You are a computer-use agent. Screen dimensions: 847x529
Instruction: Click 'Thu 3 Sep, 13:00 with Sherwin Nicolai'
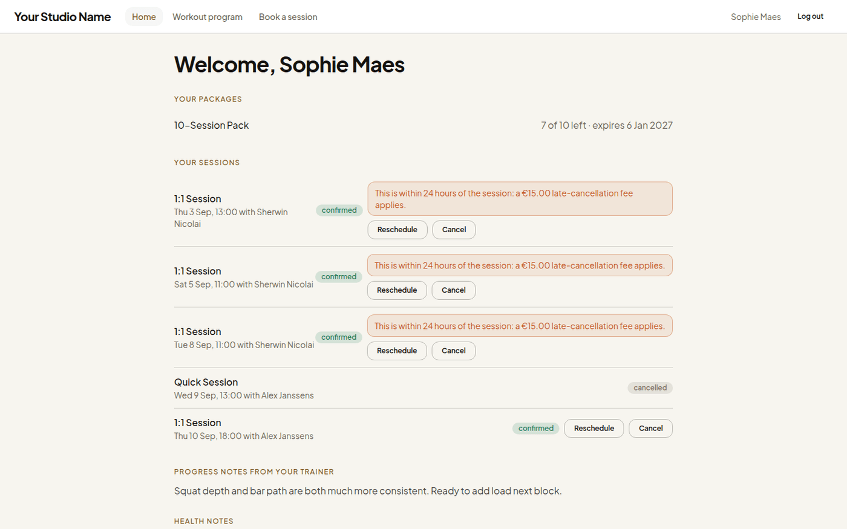pyautogui.click(x=231, y=218)
